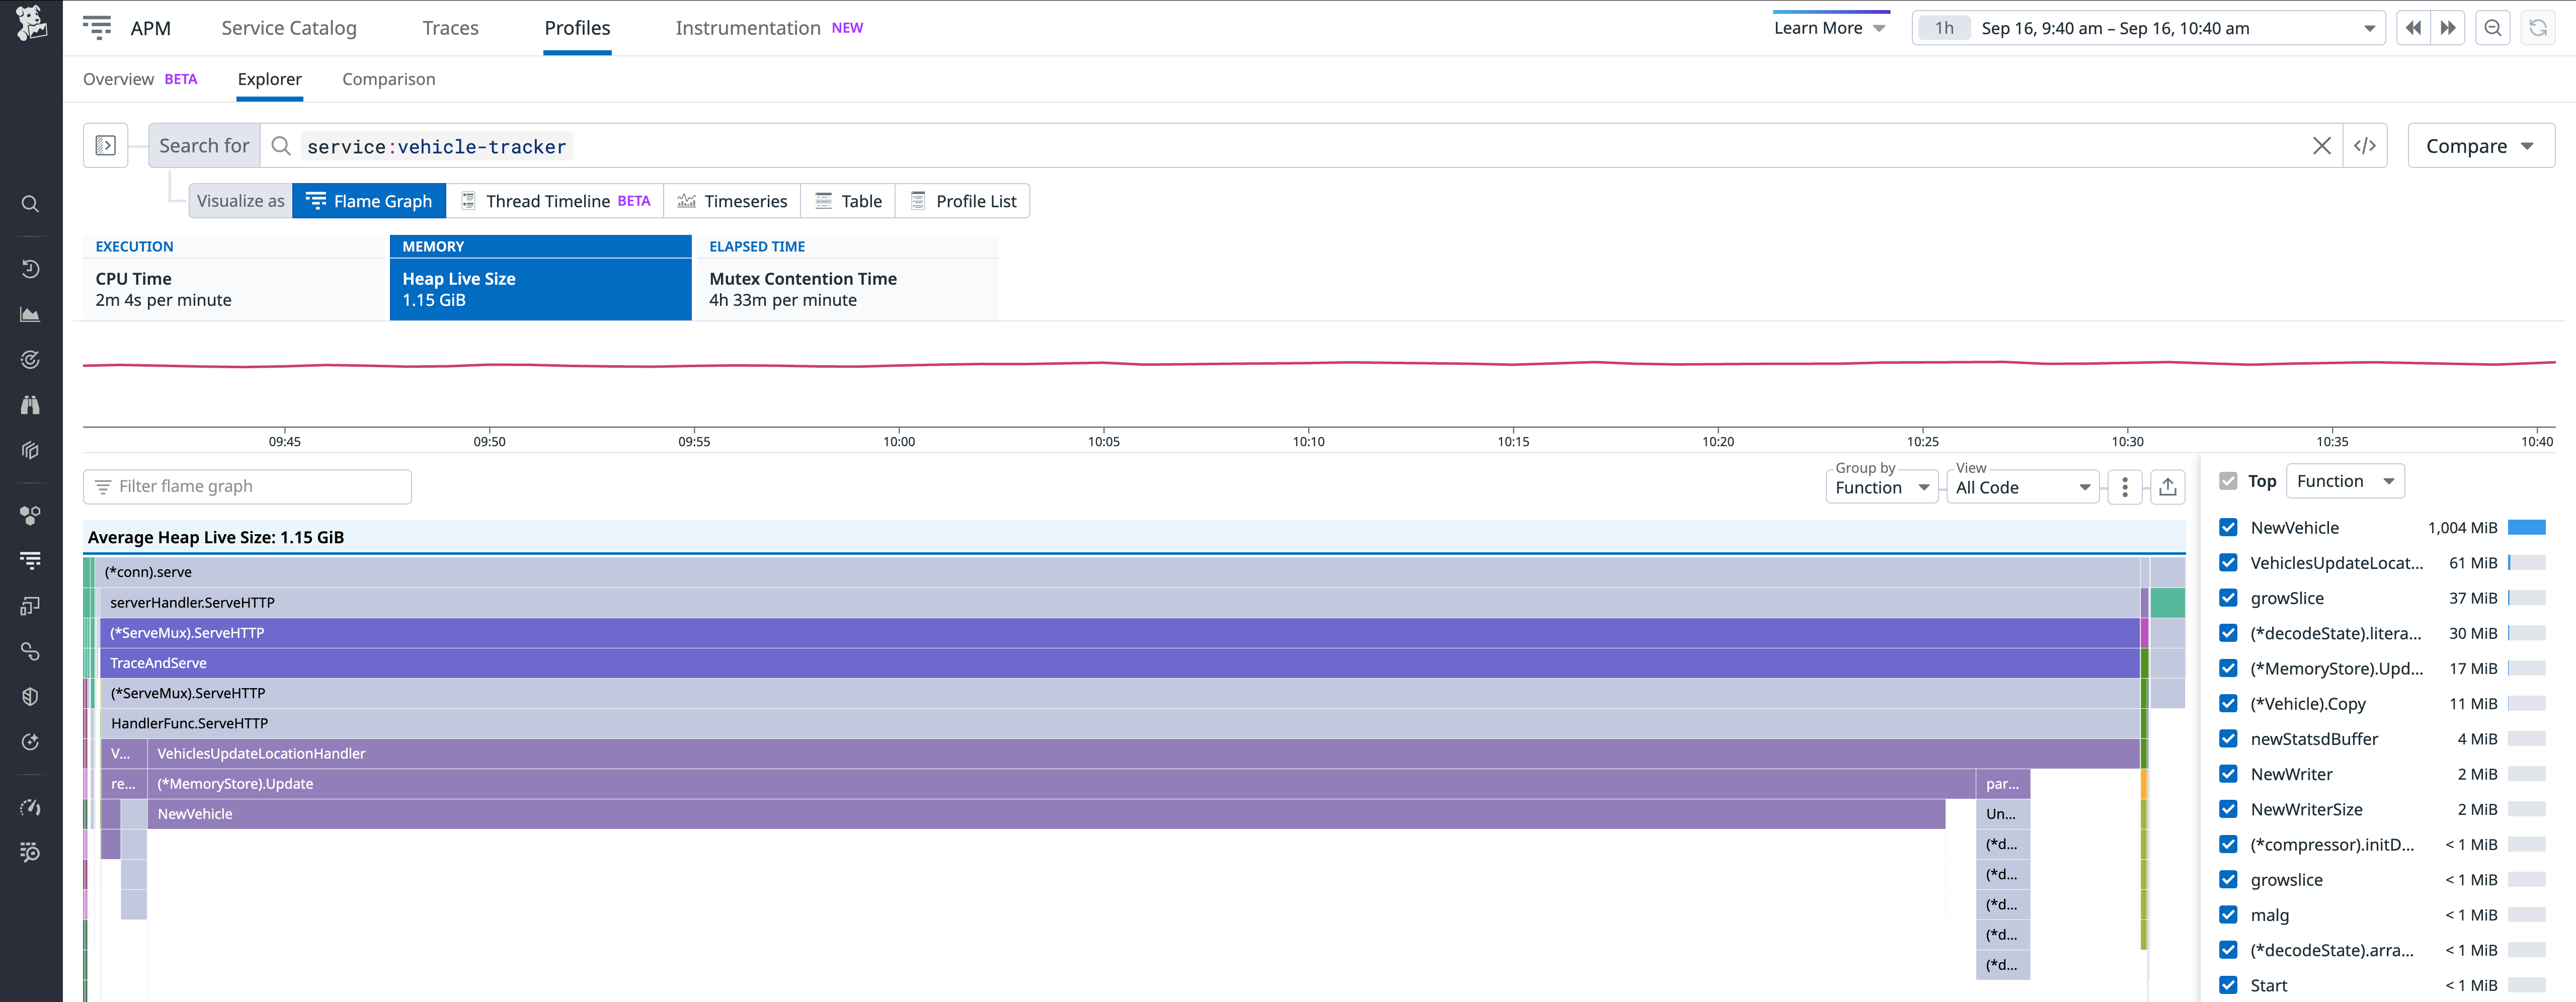2576x1002 pixels.
Task: Click the refresh icon at the top right
Action: 2539,27
